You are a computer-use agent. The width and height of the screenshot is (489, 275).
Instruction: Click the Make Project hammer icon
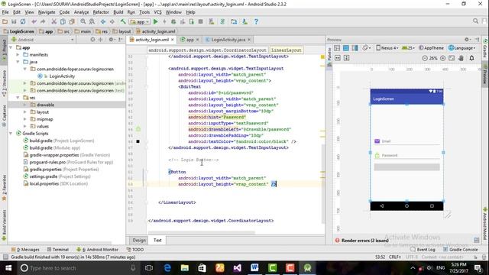123,21
